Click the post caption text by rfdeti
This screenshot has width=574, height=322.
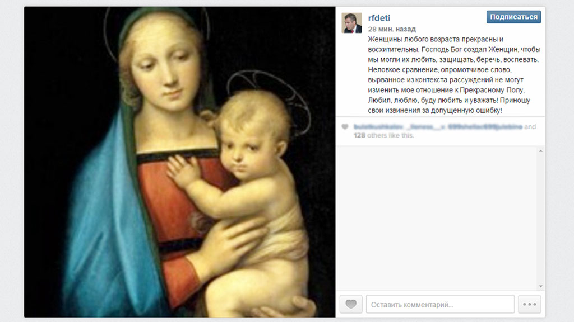454,74
